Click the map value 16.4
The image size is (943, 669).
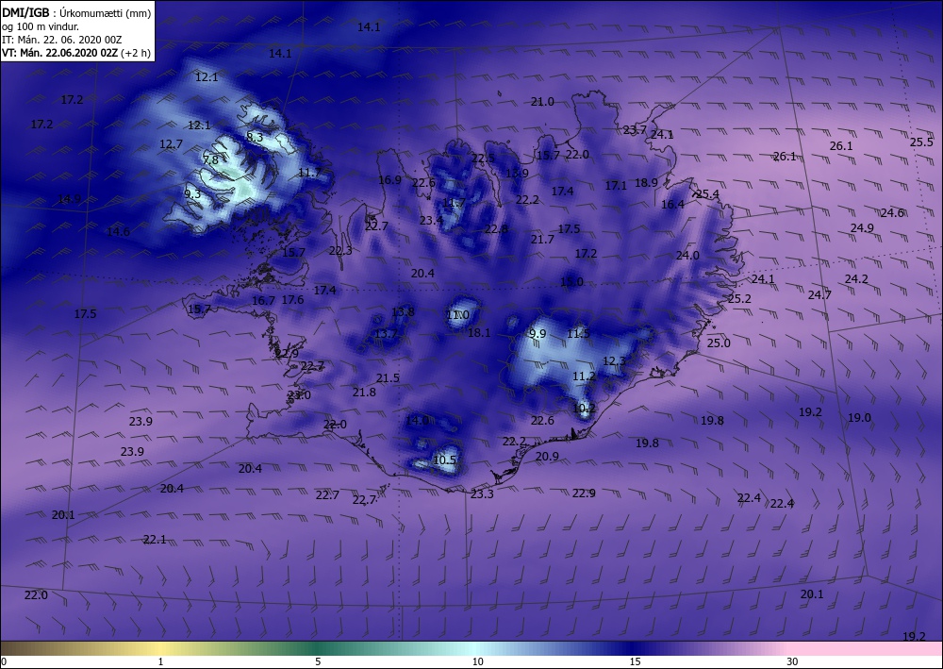click(672, 205)
